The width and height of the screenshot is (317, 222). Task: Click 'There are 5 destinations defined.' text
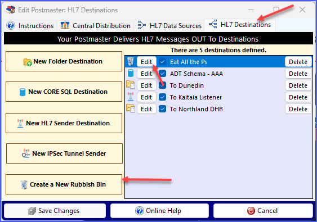[x=218, y=50]
